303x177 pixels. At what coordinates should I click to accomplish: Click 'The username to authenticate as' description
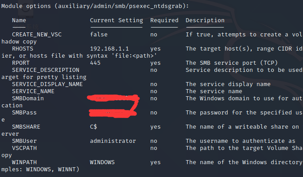tap(241, 141)
